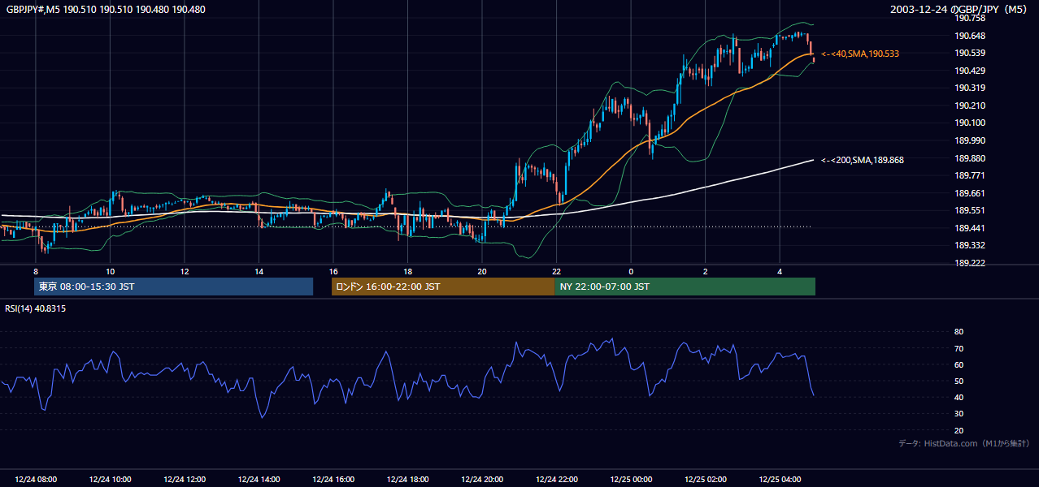Click RSI scale value 60

[959, 364]
